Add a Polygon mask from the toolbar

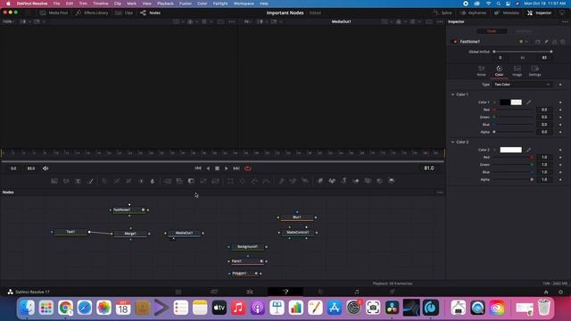tap(254, 181)
